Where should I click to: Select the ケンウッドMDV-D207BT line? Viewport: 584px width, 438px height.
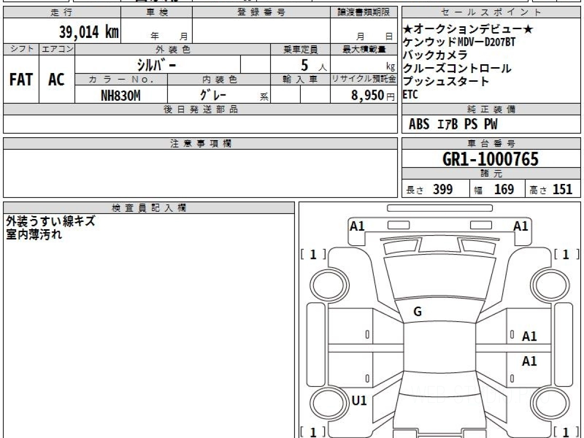(x=459, y=42)
